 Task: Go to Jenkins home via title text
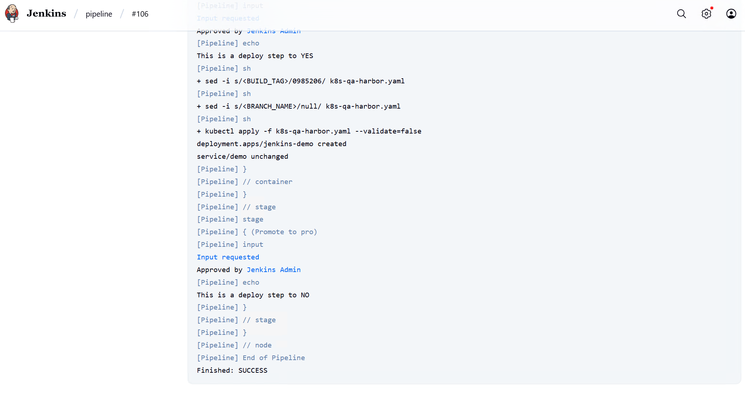(46, 14)
